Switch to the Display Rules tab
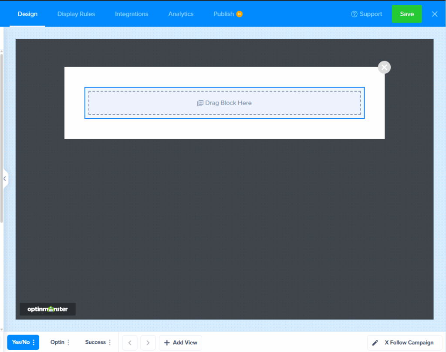Viewport: 446px width, 352px height. click(x=76, y=14)
